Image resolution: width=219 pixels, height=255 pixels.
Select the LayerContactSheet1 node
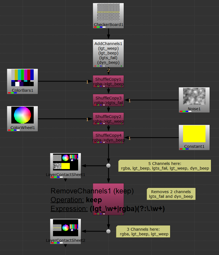(65, 165)
